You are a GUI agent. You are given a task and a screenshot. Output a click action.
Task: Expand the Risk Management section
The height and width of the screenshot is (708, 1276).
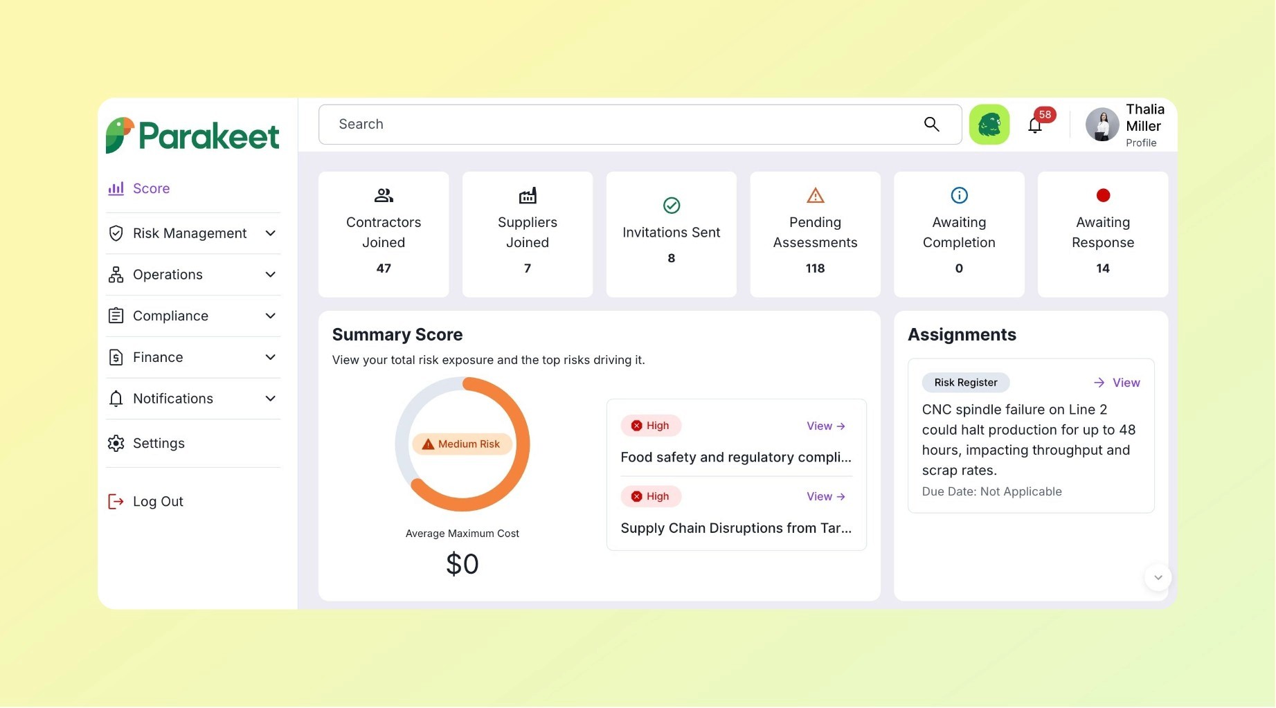[x=190, y=233]
